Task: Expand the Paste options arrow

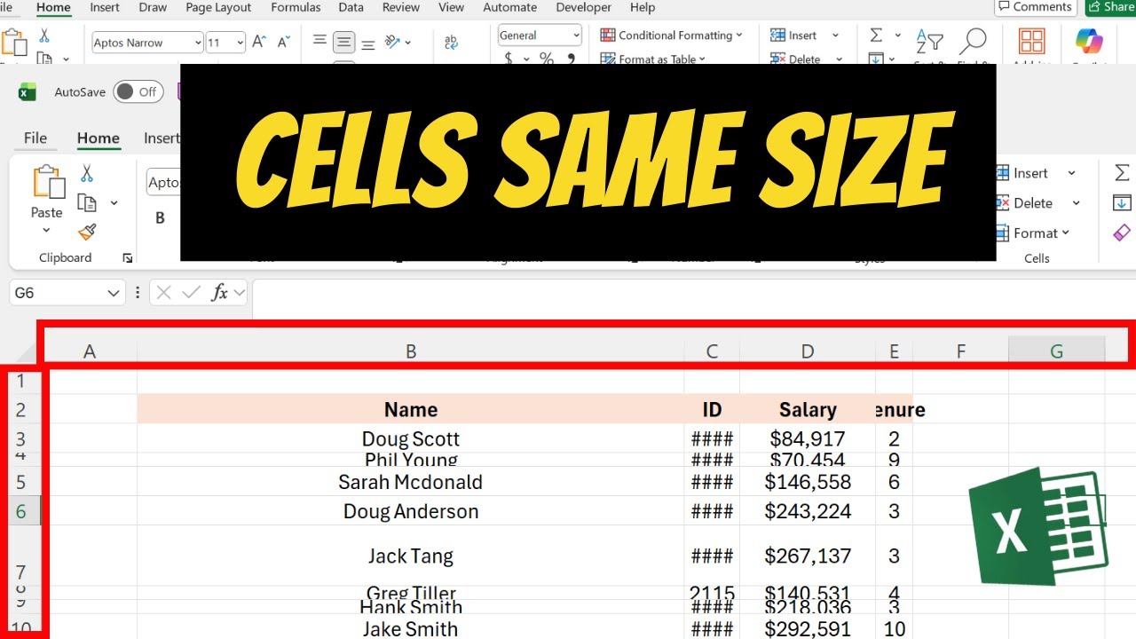Action: pos(46,231)
